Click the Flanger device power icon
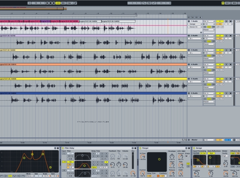This screenshot has height=178, width=240. 140,148
